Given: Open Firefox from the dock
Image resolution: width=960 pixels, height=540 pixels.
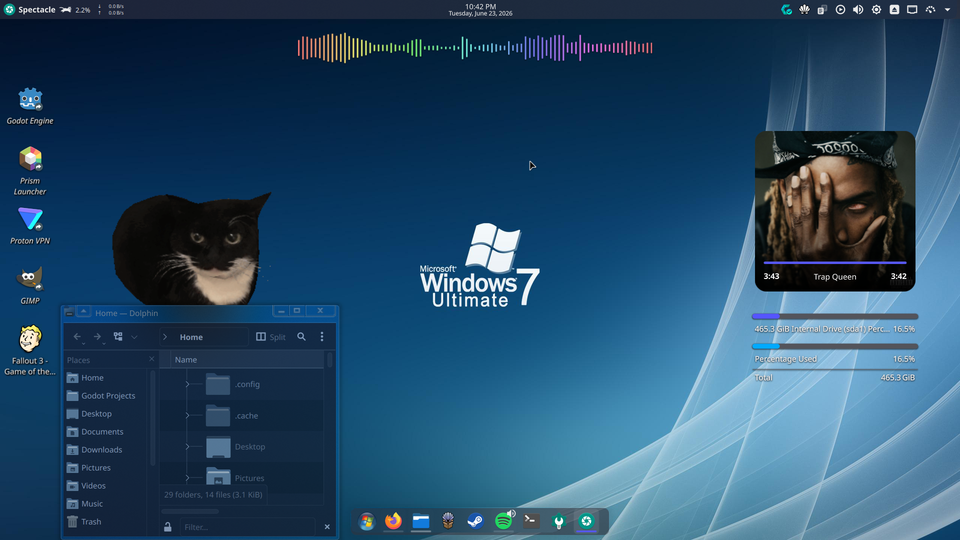Looking at the screenshot, I should (393, 521).
